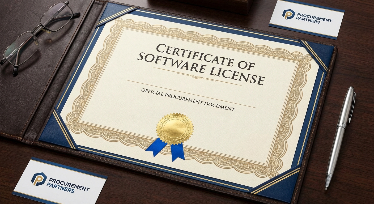Image resolution: width=374 pixels, height=204 pixels.
Task: Click the right blue ribbon tail
Action: [177, 152]
